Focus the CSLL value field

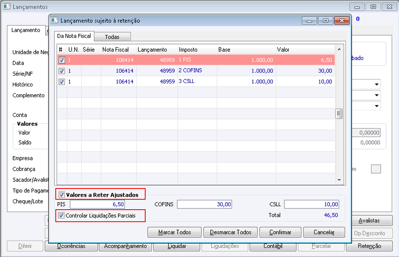(311, 204)
